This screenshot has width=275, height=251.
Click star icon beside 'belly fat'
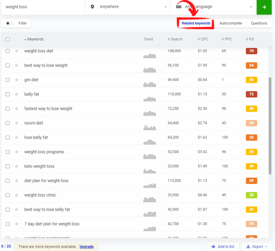16,94
